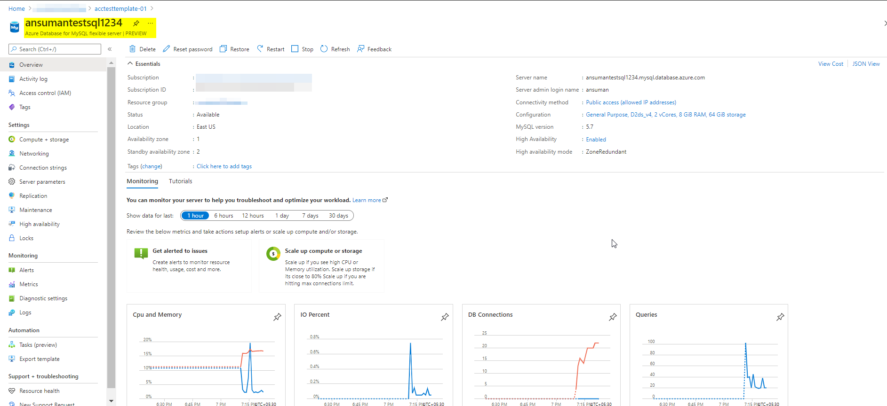Open the General Purpose configuration link
The height and width of the screenshot is (406, 887).
tap(666, 115)
